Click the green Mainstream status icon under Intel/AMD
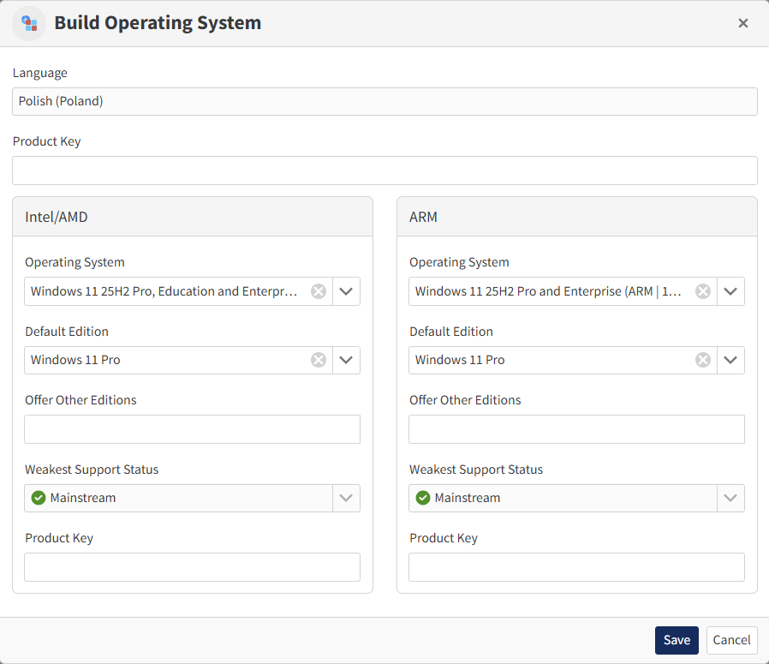 (x=38, y=497)
